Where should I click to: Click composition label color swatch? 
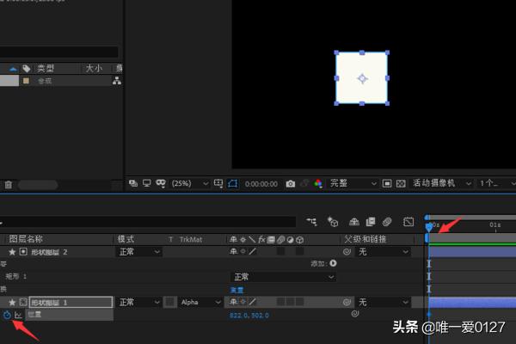(x=26, y=81)
